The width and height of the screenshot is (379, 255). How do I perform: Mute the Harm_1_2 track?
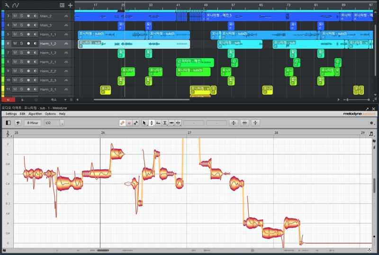15,43
